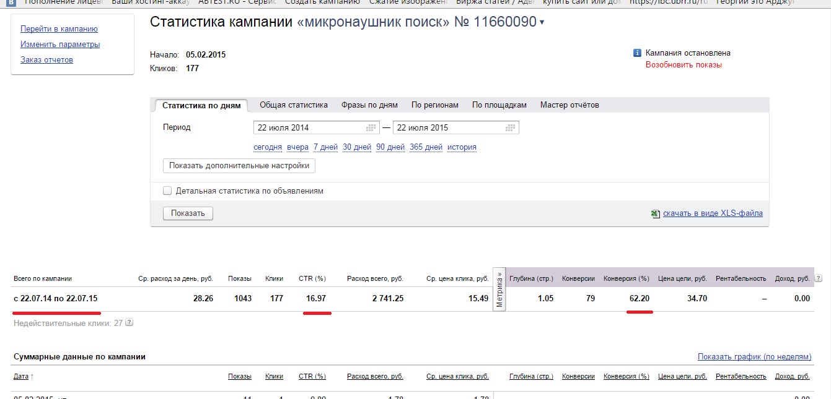Expand Показать дополнительные настройки

coord(239,166)
